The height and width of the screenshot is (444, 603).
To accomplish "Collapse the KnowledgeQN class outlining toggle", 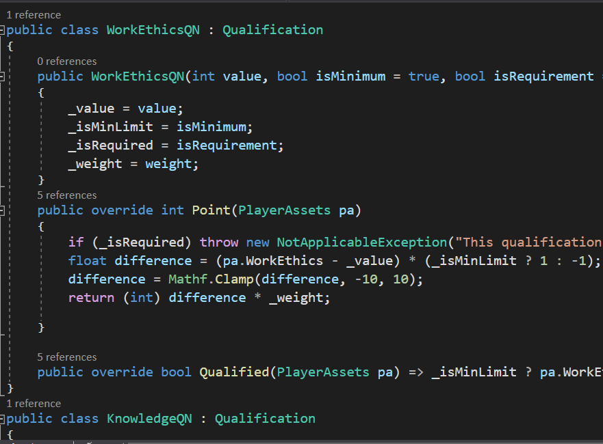I will click(x=2, y=419).
